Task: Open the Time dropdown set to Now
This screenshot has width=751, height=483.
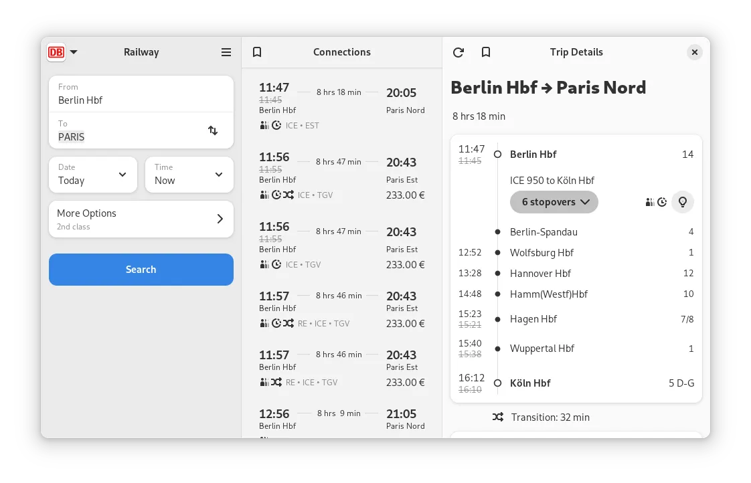Action: point(189,175)
